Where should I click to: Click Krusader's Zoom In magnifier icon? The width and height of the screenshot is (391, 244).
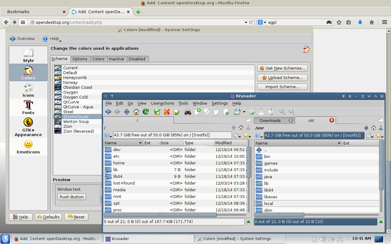(x=282, y=112)
